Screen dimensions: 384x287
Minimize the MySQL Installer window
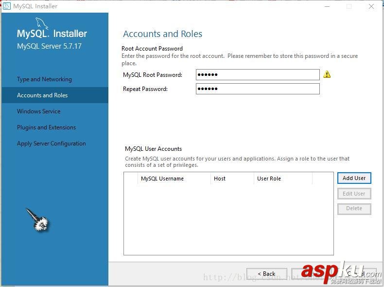click(x=327, y=6)
